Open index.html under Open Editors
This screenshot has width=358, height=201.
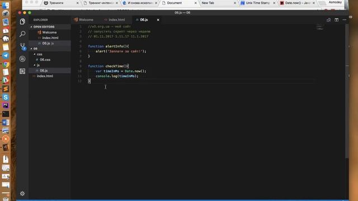(50, 38)
